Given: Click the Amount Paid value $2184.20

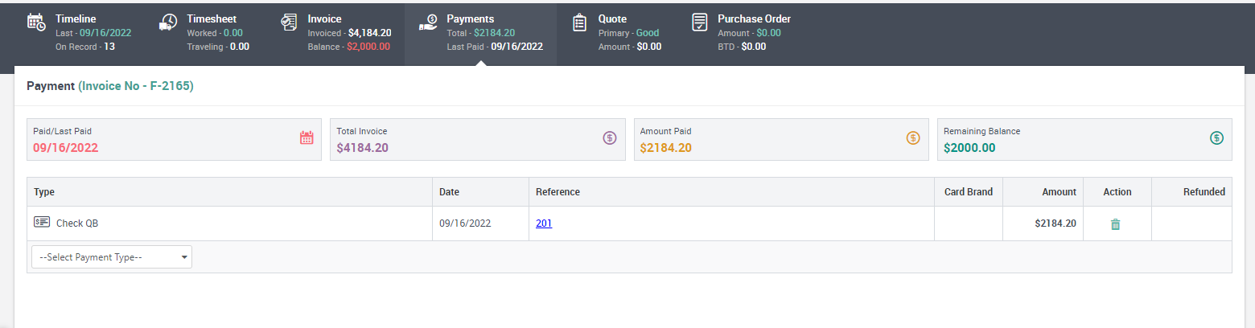Looking at the screenshot, I should 666,148.
